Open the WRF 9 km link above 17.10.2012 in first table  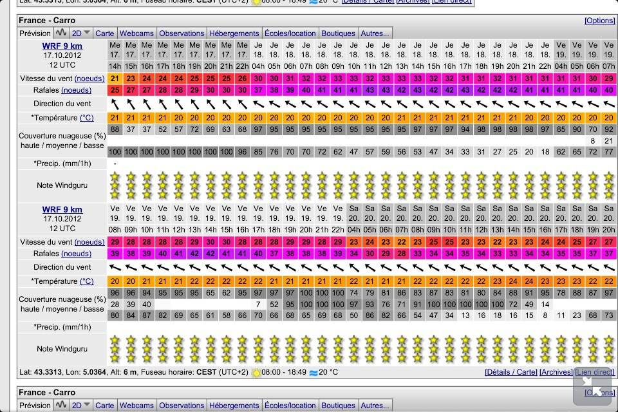click(62, 46)
